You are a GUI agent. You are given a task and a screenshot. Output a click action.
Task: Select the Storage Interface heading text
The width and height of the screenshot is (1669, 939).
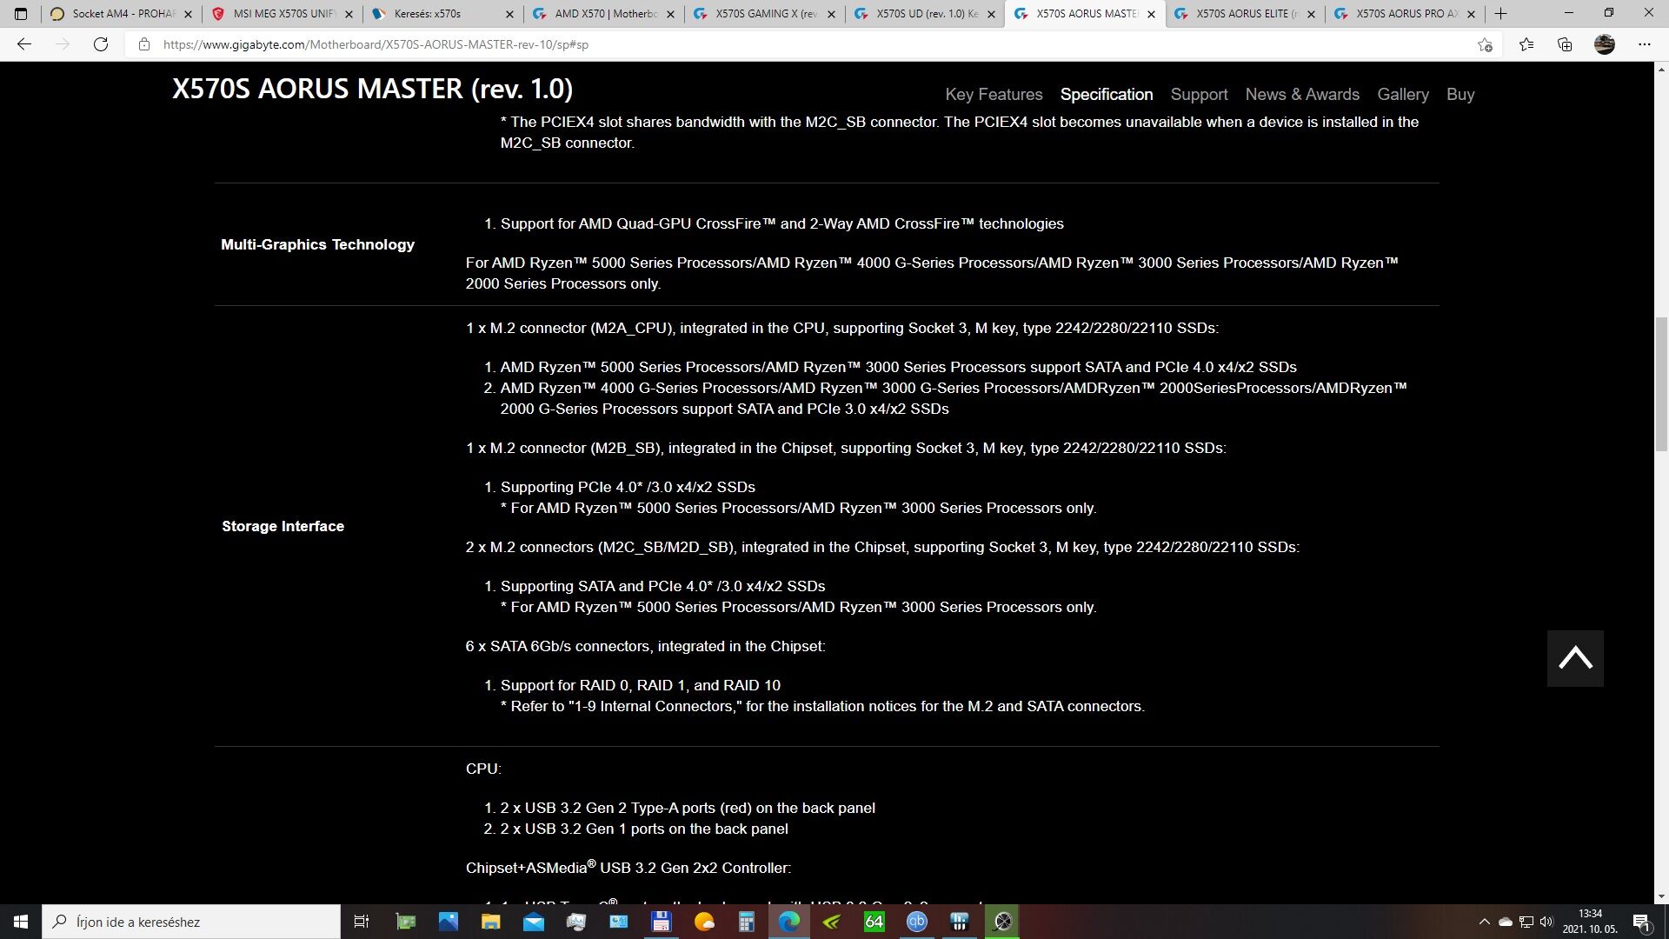click(283, 526)
